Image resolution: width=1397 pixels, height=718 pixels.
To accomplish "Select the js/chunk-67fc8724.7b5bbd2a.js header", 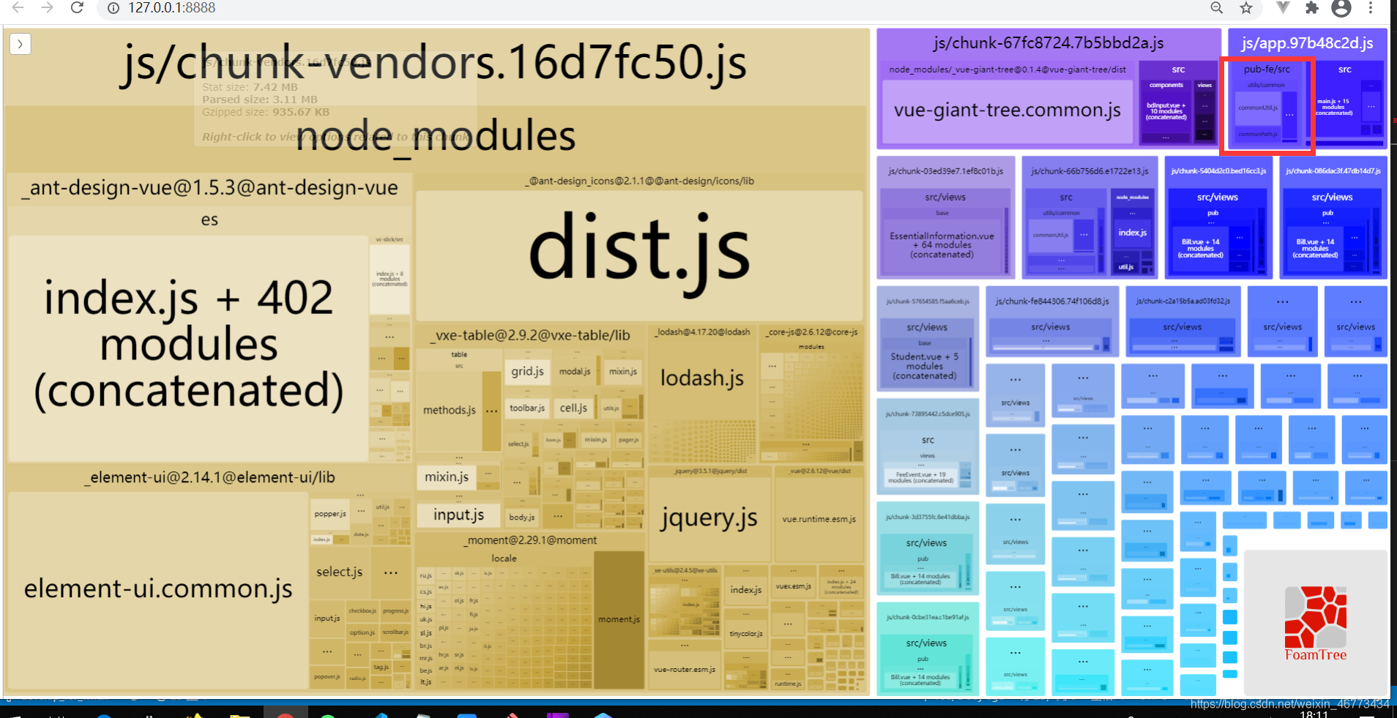I will (1048, 43).
